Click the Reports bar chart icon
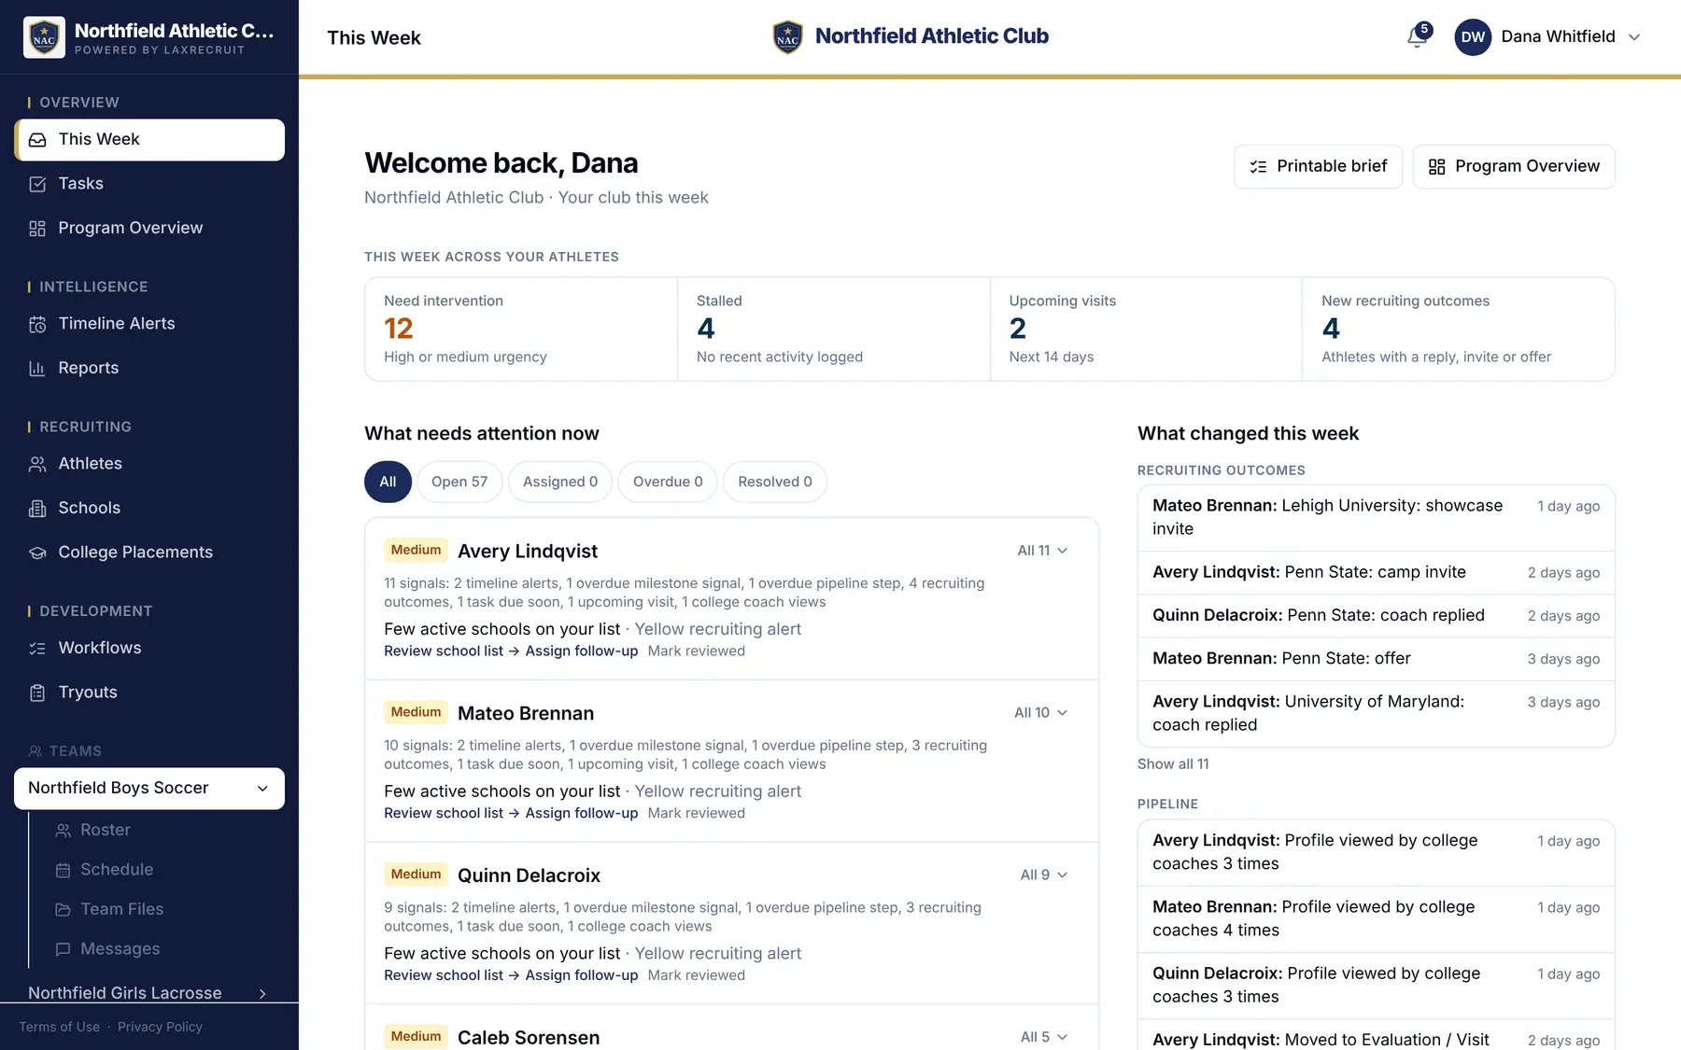Image resolution: width=1681 pixels, height=1050 pixels. tap(37, 369)
